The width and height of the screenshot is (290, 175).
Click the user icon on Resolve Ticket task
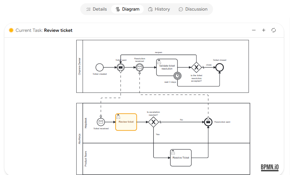coord(173,152)
